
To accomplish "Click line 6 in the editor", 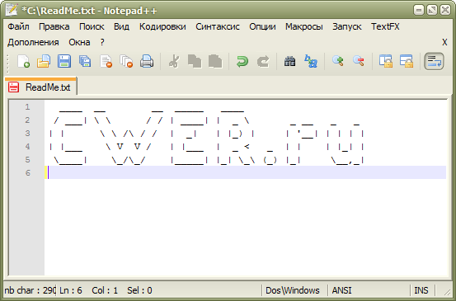I will point(245,172).
